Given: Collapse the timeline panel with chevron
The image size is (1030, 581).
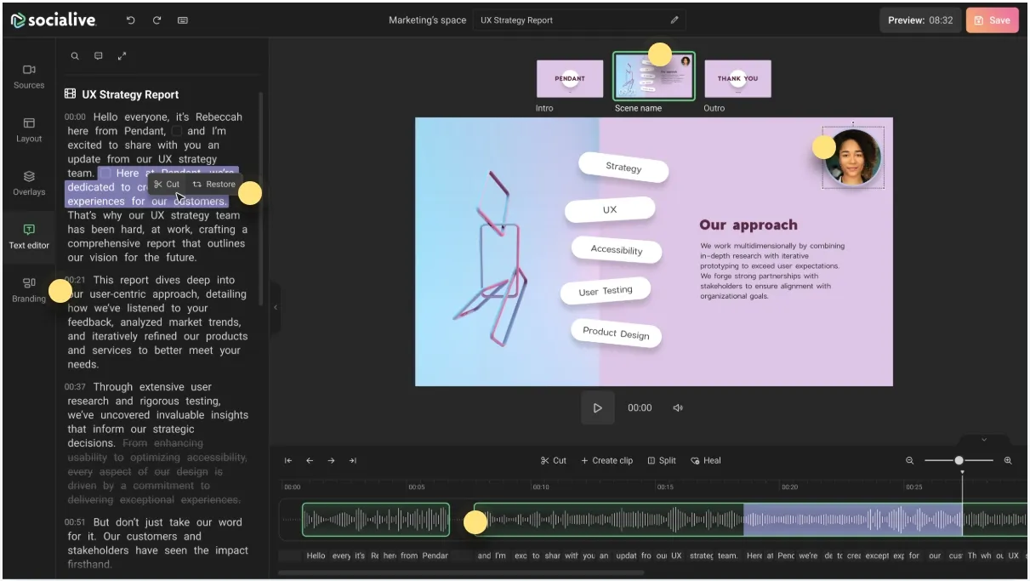Looking at the screenshot, I should pos(984,440).
